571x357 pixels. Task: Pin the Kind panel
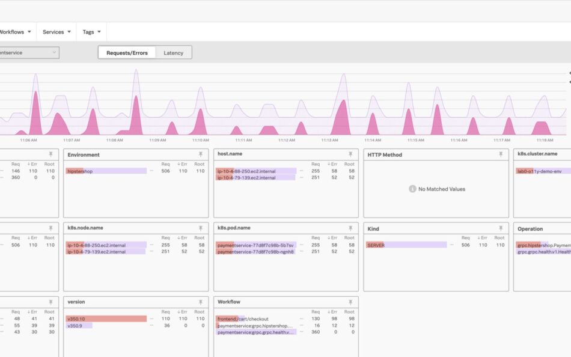(501, 228)
